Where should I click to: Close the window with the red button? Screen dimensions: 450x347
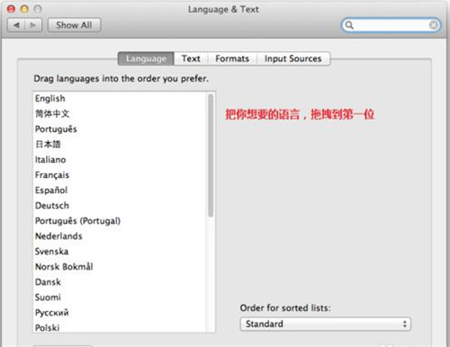(x=11, y=9)
